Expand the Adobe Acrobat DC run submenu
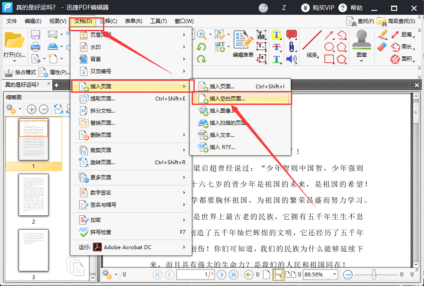Image resolution: width=424 pixels, height=286 pixels. [131, 247]
